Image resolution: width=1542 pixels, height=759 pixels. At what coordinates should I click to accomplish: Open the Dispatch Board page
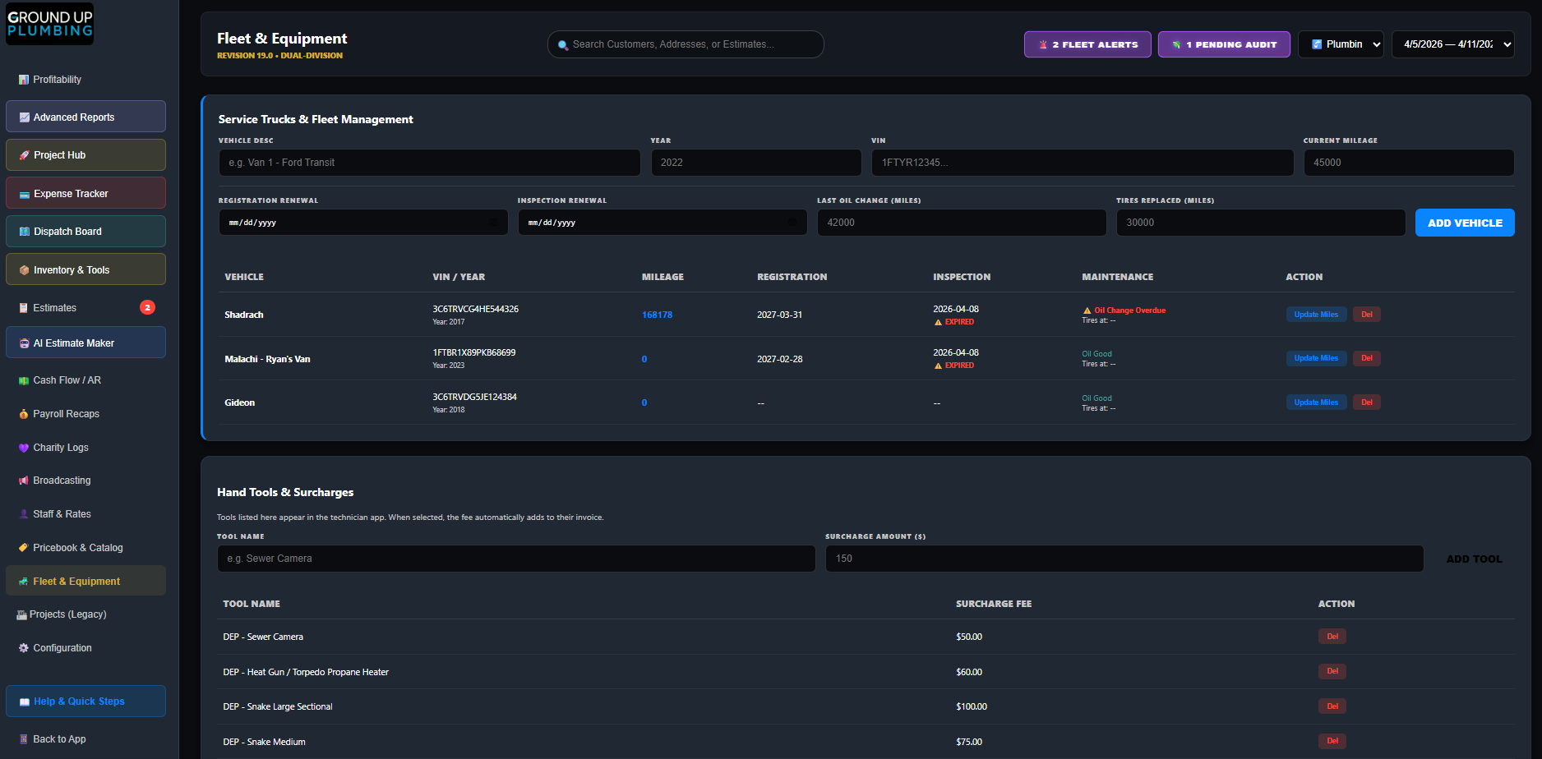[85, 232]
